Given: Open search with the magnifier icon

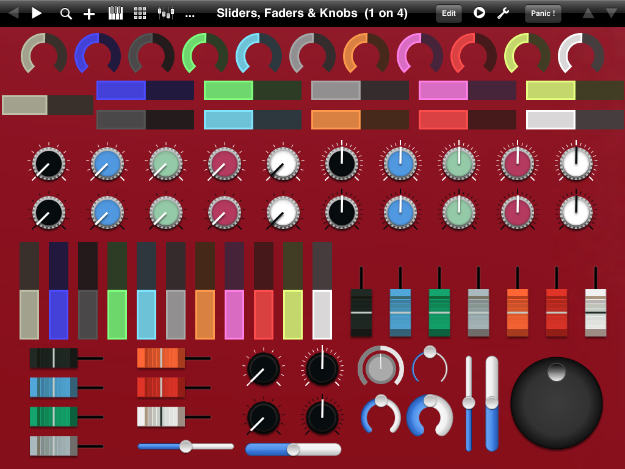Looking at the screenshot, I should (x=66, y=13).
